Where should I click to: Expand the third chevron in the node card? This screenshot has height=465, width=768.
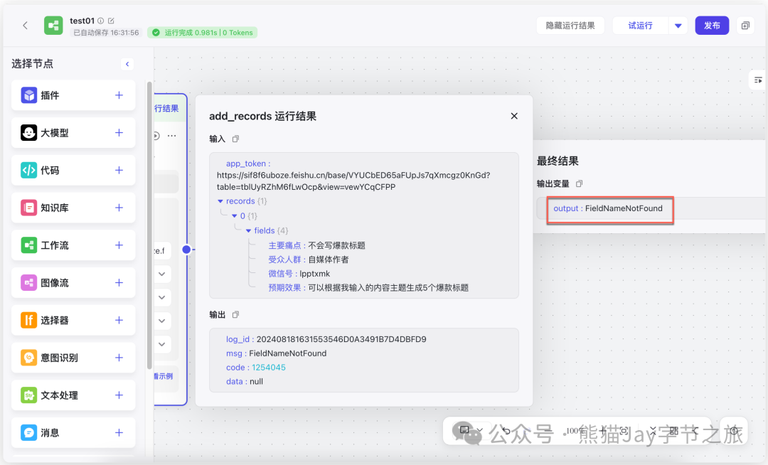point(161,321)
